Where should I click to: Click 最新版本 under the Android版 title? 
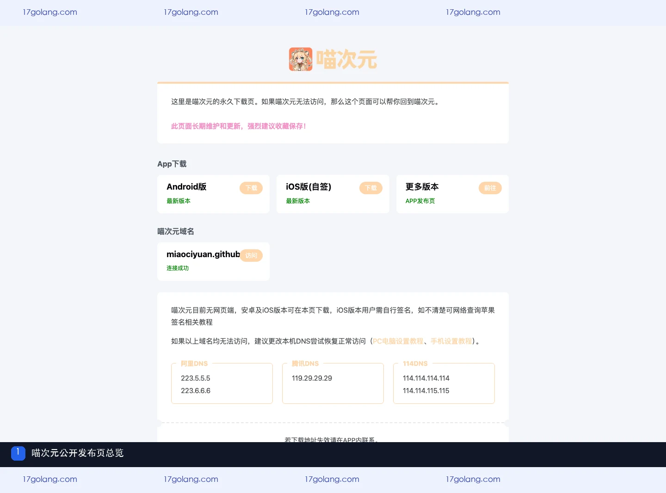click(x=179, y=201)
